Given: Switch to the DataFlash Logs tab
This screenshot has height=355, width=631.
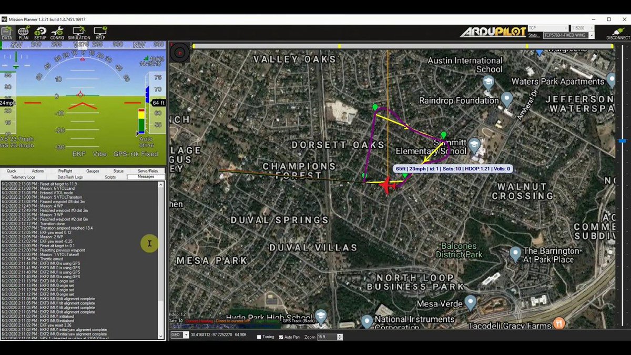Looking at the screenshot, I should (x=69, y=177).
